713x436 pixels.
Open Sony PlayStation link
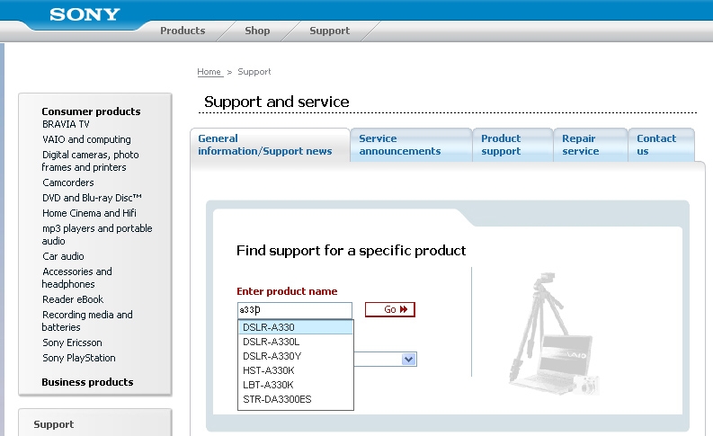point(78,359)
